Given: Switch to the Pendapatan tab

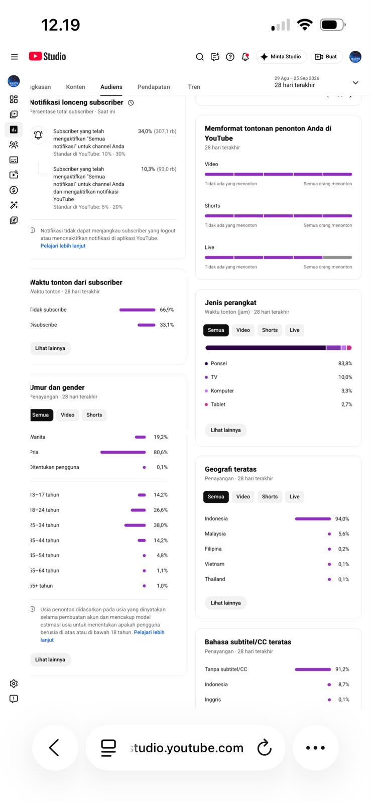Looking at the screenshot, I should coord(154,87).
